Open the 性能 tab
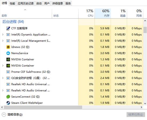 click(12, 3)
